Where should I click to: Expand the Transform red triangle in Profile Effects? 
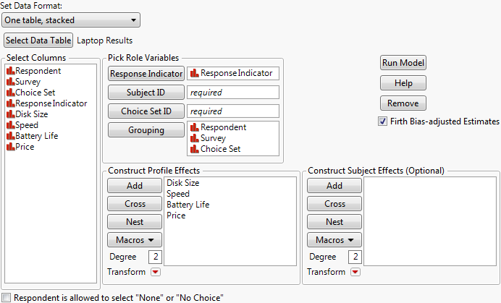(x=156, y=272)
